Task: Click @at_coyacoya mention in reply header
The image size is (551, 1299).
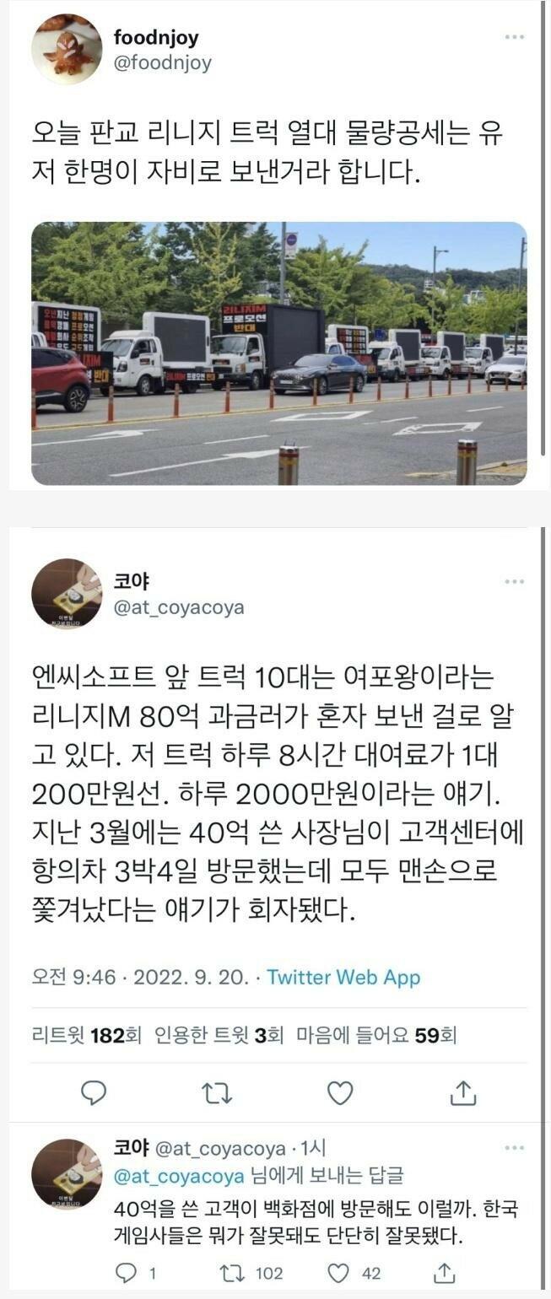Action: [179, 1176]
